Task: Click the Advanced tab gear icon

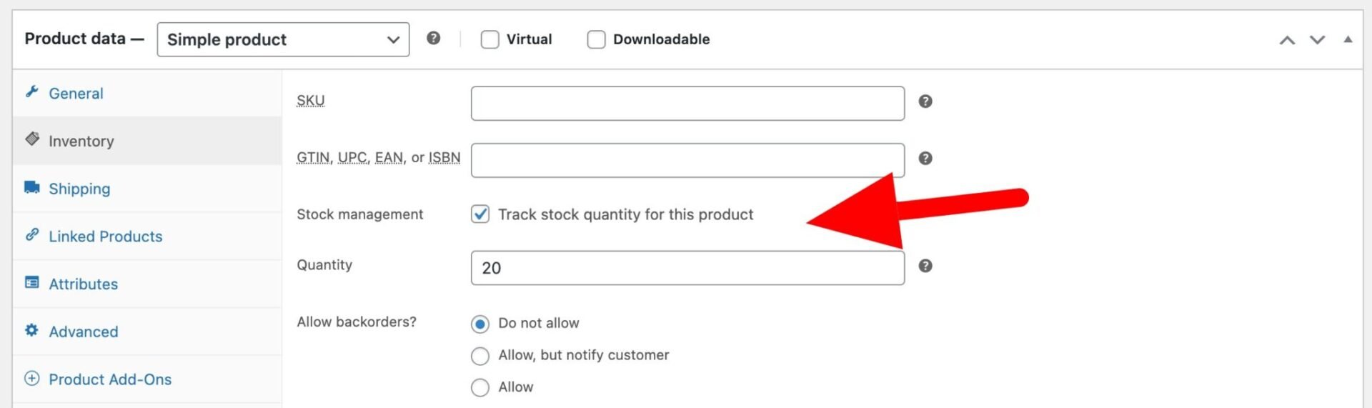Action: click(x=32, y=330)
